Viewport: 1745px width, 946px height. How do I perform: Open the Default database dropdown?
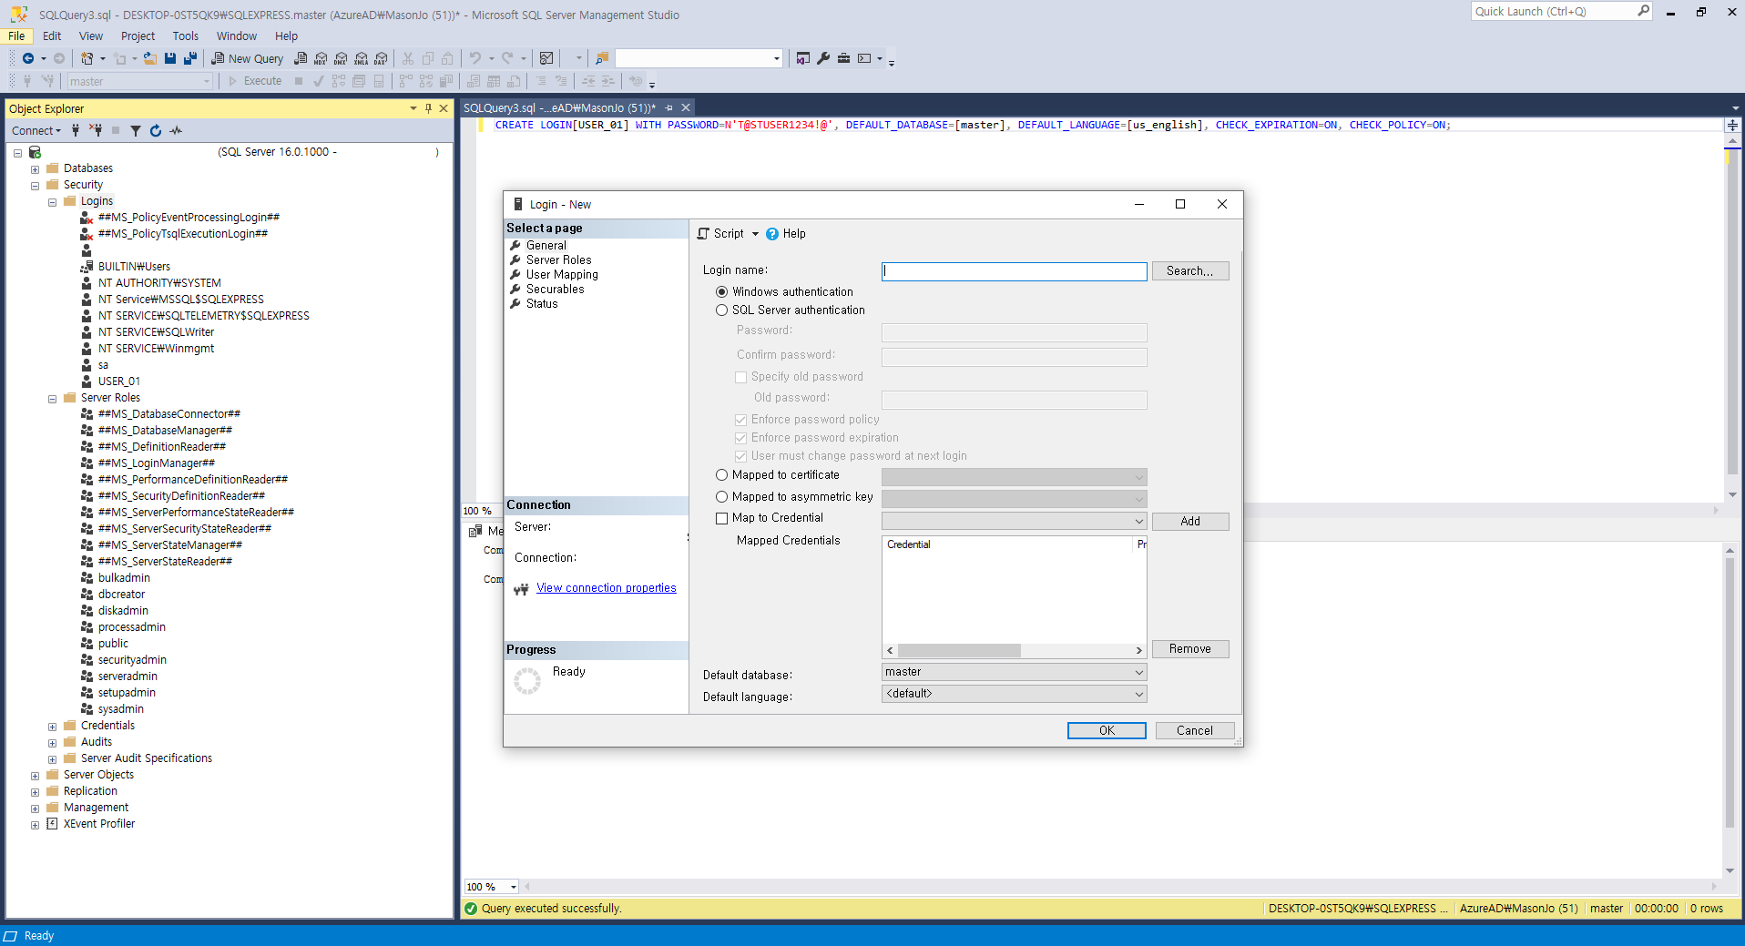1014,672
